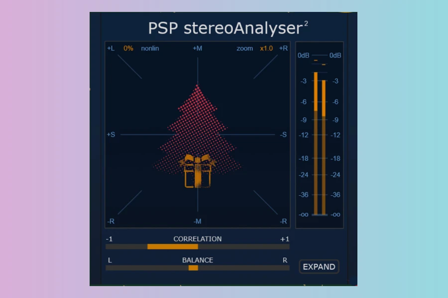Open the 0% value selector
The width and height of the screenshot is (448, 298).
click(128, 49)
